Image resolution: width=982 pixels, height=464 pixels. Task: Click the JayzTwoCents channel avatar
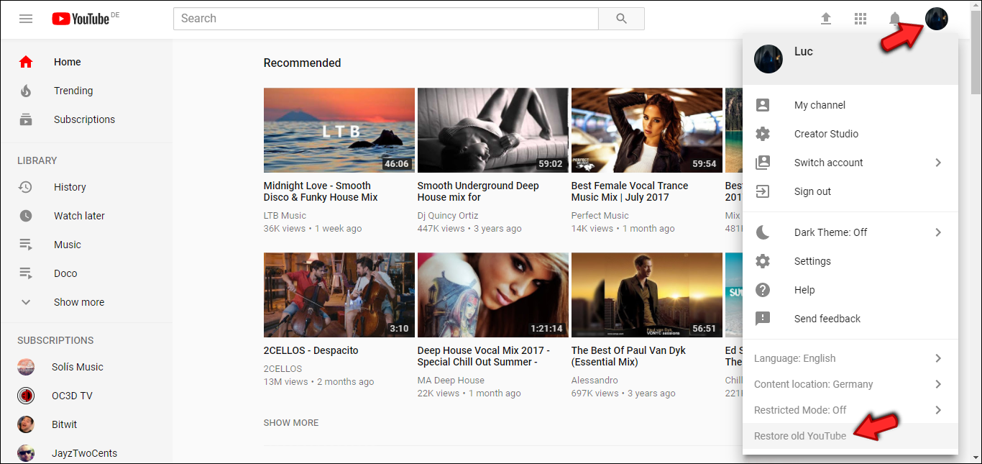[x=26, y=453]
